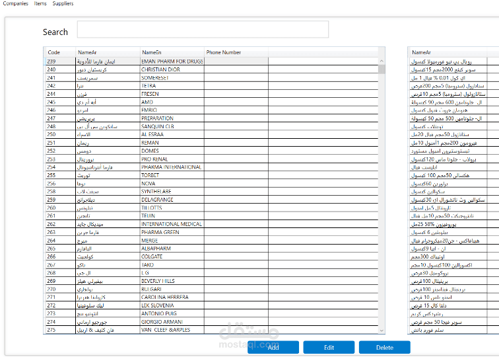This screenshot has height=357, width=499.
Task: Click code cell 275
Action: tap(61, 330)
